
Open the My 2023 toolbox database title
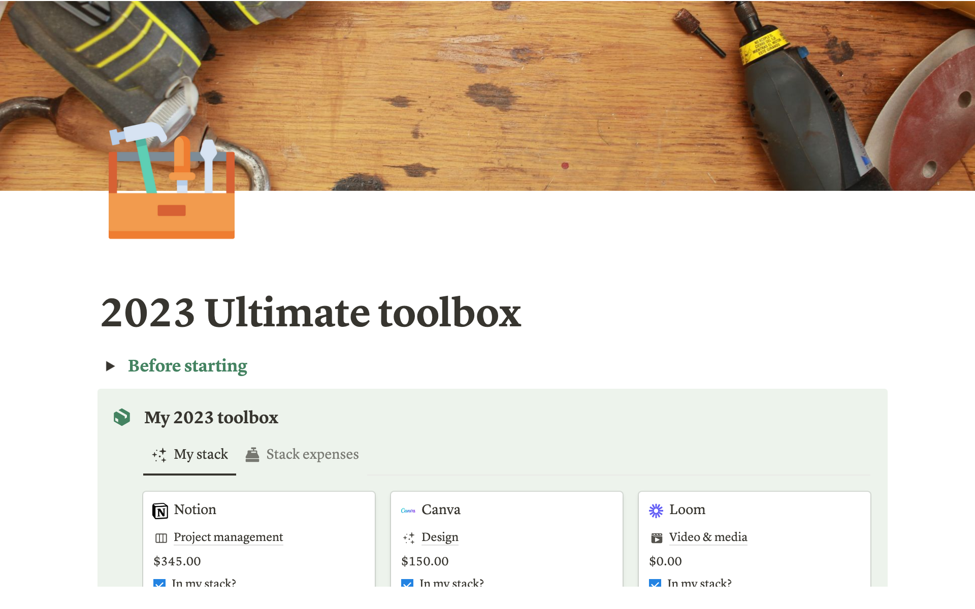pyautogui.click(x=211, y=418)
